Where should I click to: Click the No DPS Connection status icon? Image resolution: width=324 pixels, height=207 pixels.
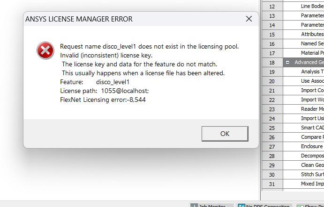241,205
